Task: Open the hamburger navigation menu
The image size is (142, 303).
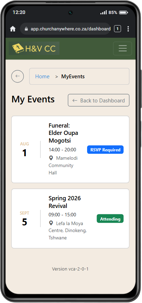Action: [x=122, y=48]
